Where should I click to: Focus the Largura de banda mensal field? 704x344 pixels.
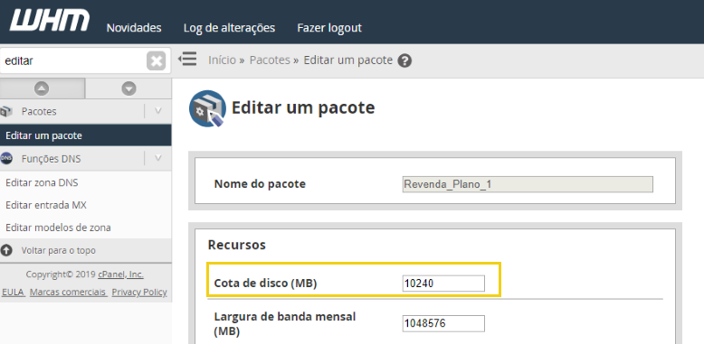tap(443, 323)
